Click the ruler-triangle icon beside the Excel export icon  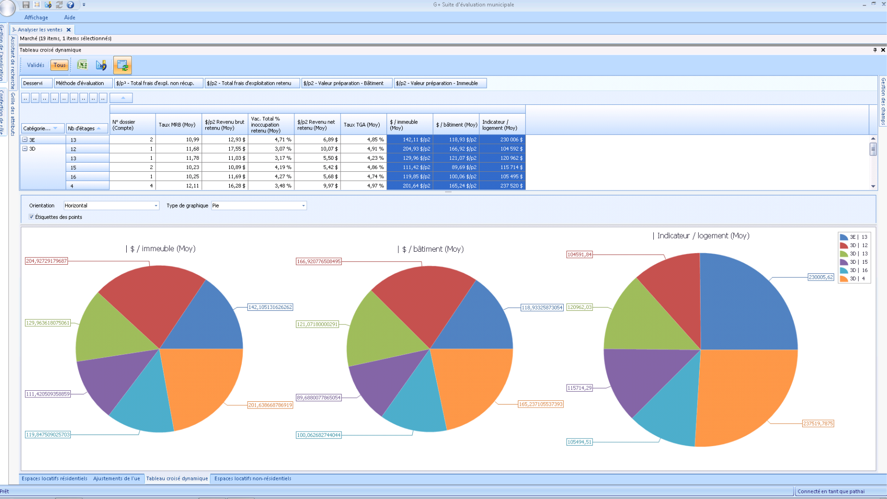(x=101, y=65)
